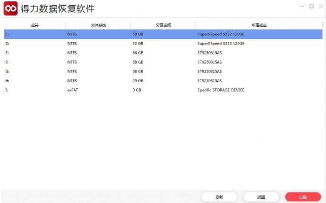326x203 pixels.
Task: Click ST9250315AS in the G: row
Action: point(210,71)
